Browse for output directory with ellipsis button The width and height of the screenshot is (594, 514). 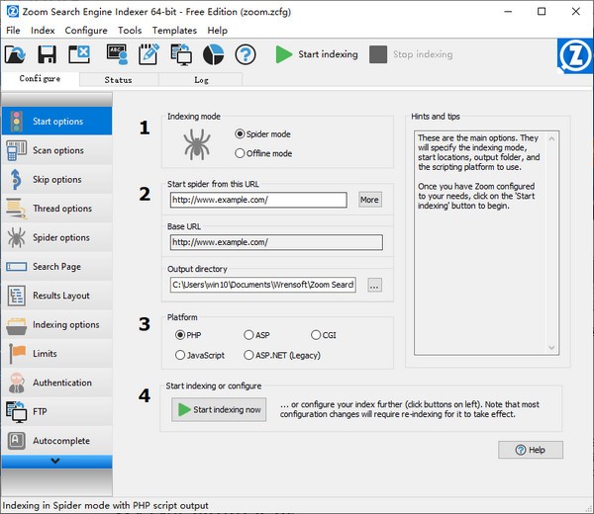pos(373,285)
